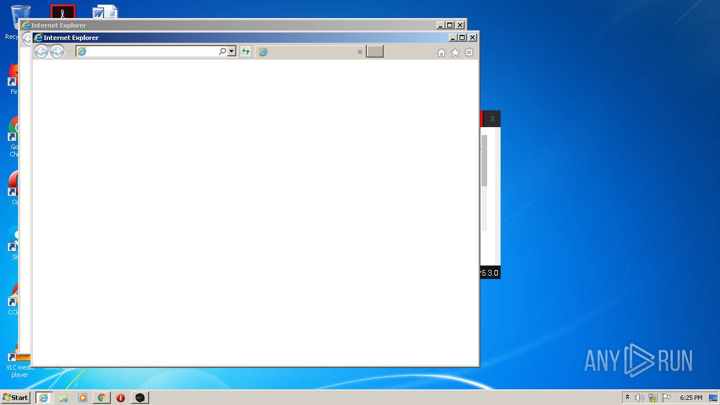Image resolution: width=720 pixels, height=405 pixels.
Task: Open Home page icon in IE toolbar
Action: coord(442,52)
